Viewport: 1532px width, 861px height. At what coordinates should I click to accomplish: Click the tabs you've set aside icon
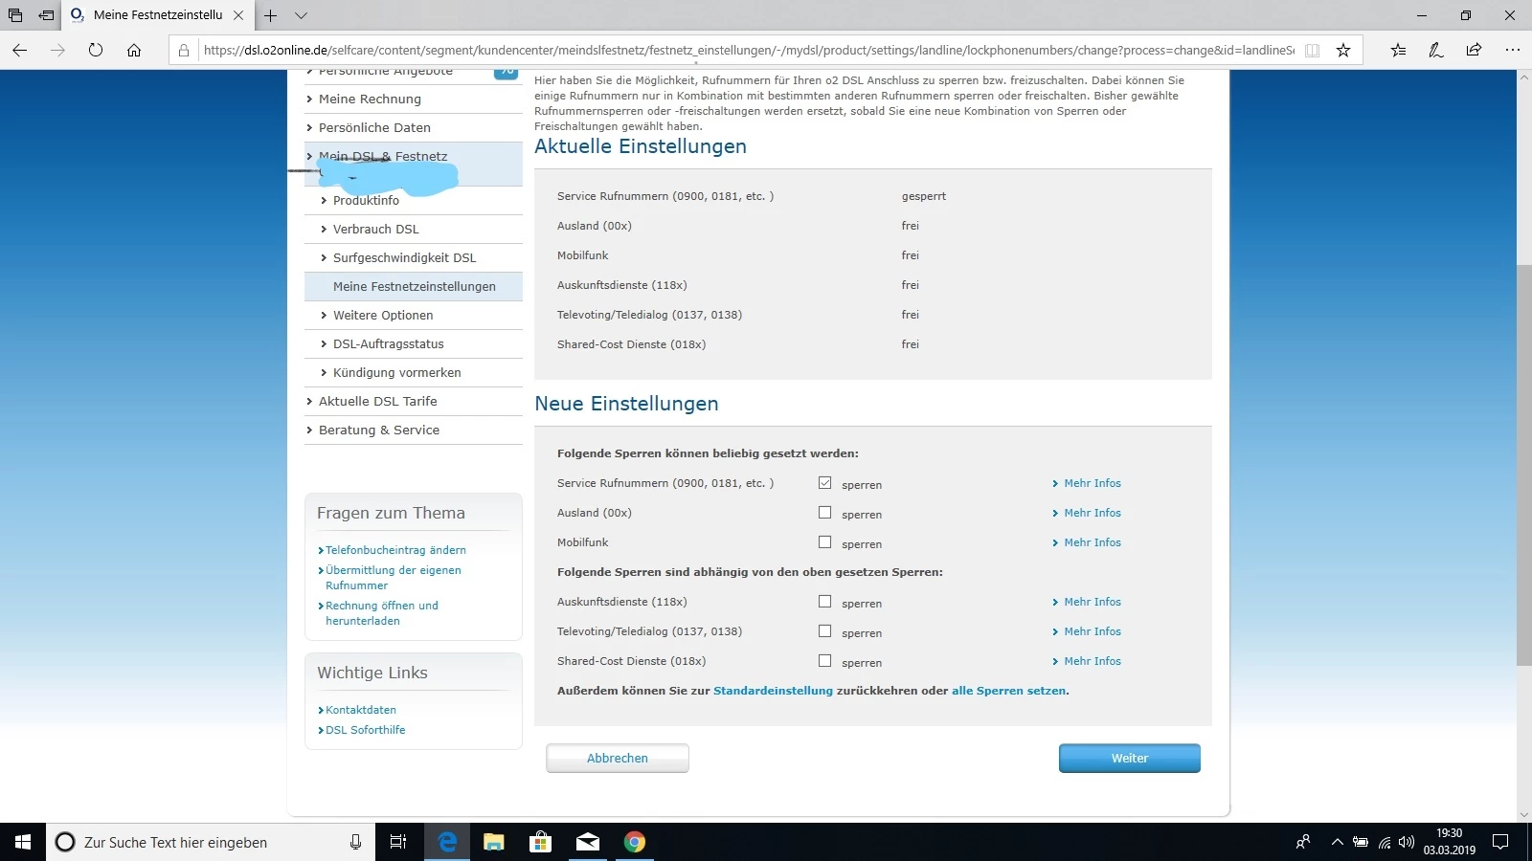pos(15,15)
